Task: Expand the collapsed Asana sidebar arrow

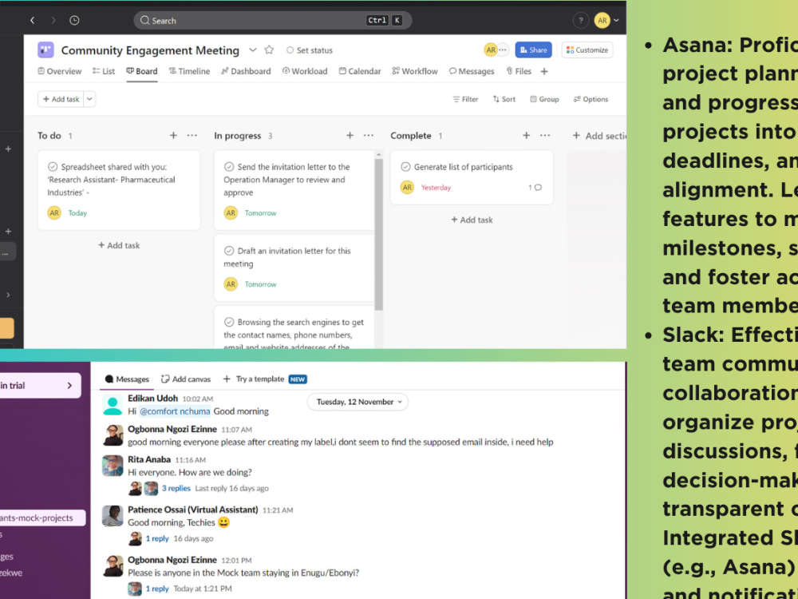Action: click(8, 295)
